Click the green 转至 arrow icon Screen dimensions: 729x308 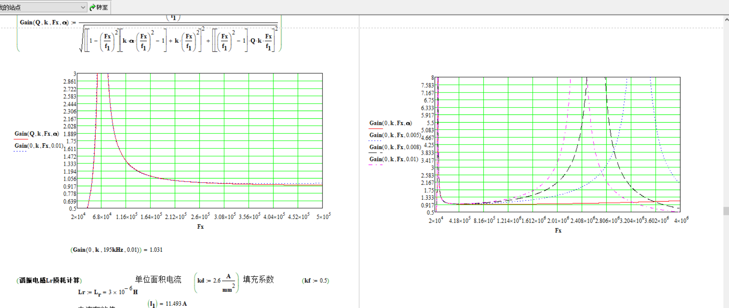[93, 7]
